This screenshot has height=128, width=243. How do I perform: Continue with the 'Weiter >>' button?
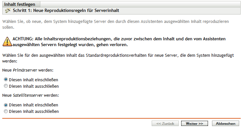pos(195,123)
